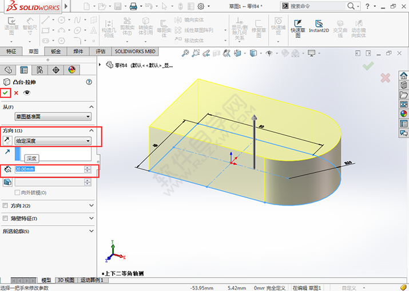Click status bar units customization

pos(349,288)
